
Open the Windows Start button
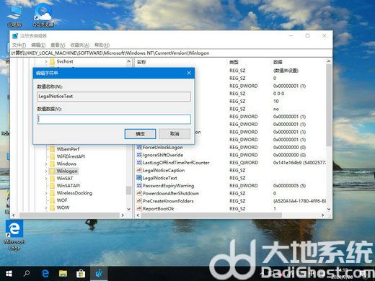pyautogui.click(x=9, y=274)
